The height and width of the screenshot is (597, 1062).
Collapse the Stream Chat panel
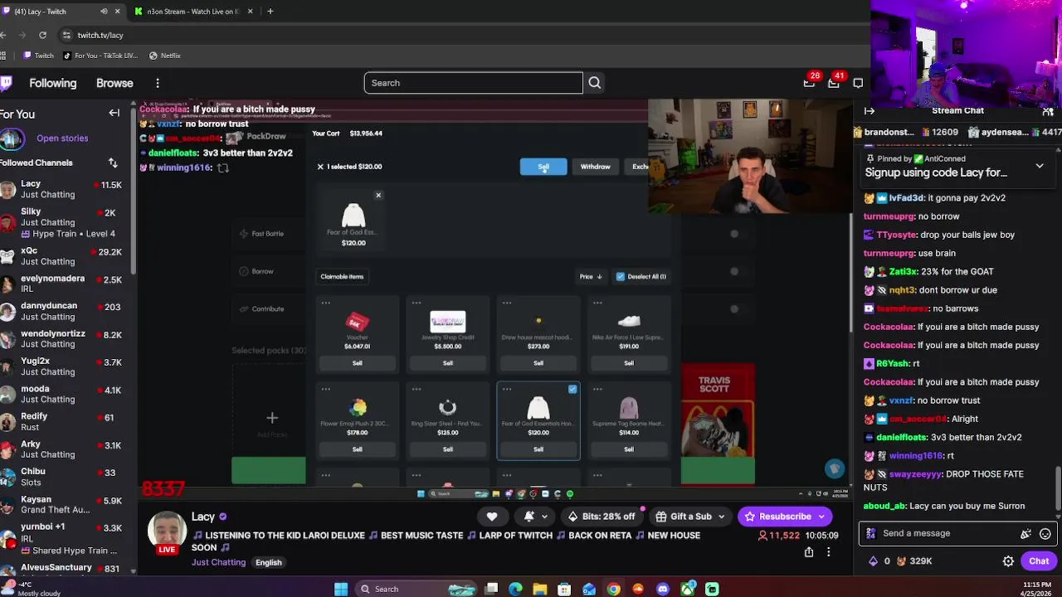coord(869,110)
